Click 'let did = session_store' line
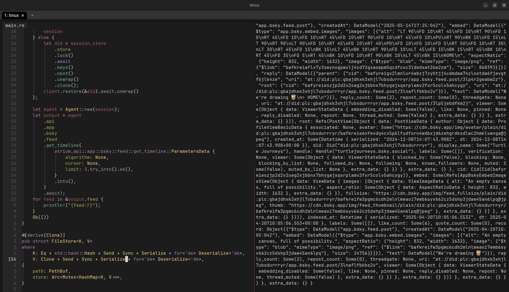509x292 pixels. pos(75,43)
